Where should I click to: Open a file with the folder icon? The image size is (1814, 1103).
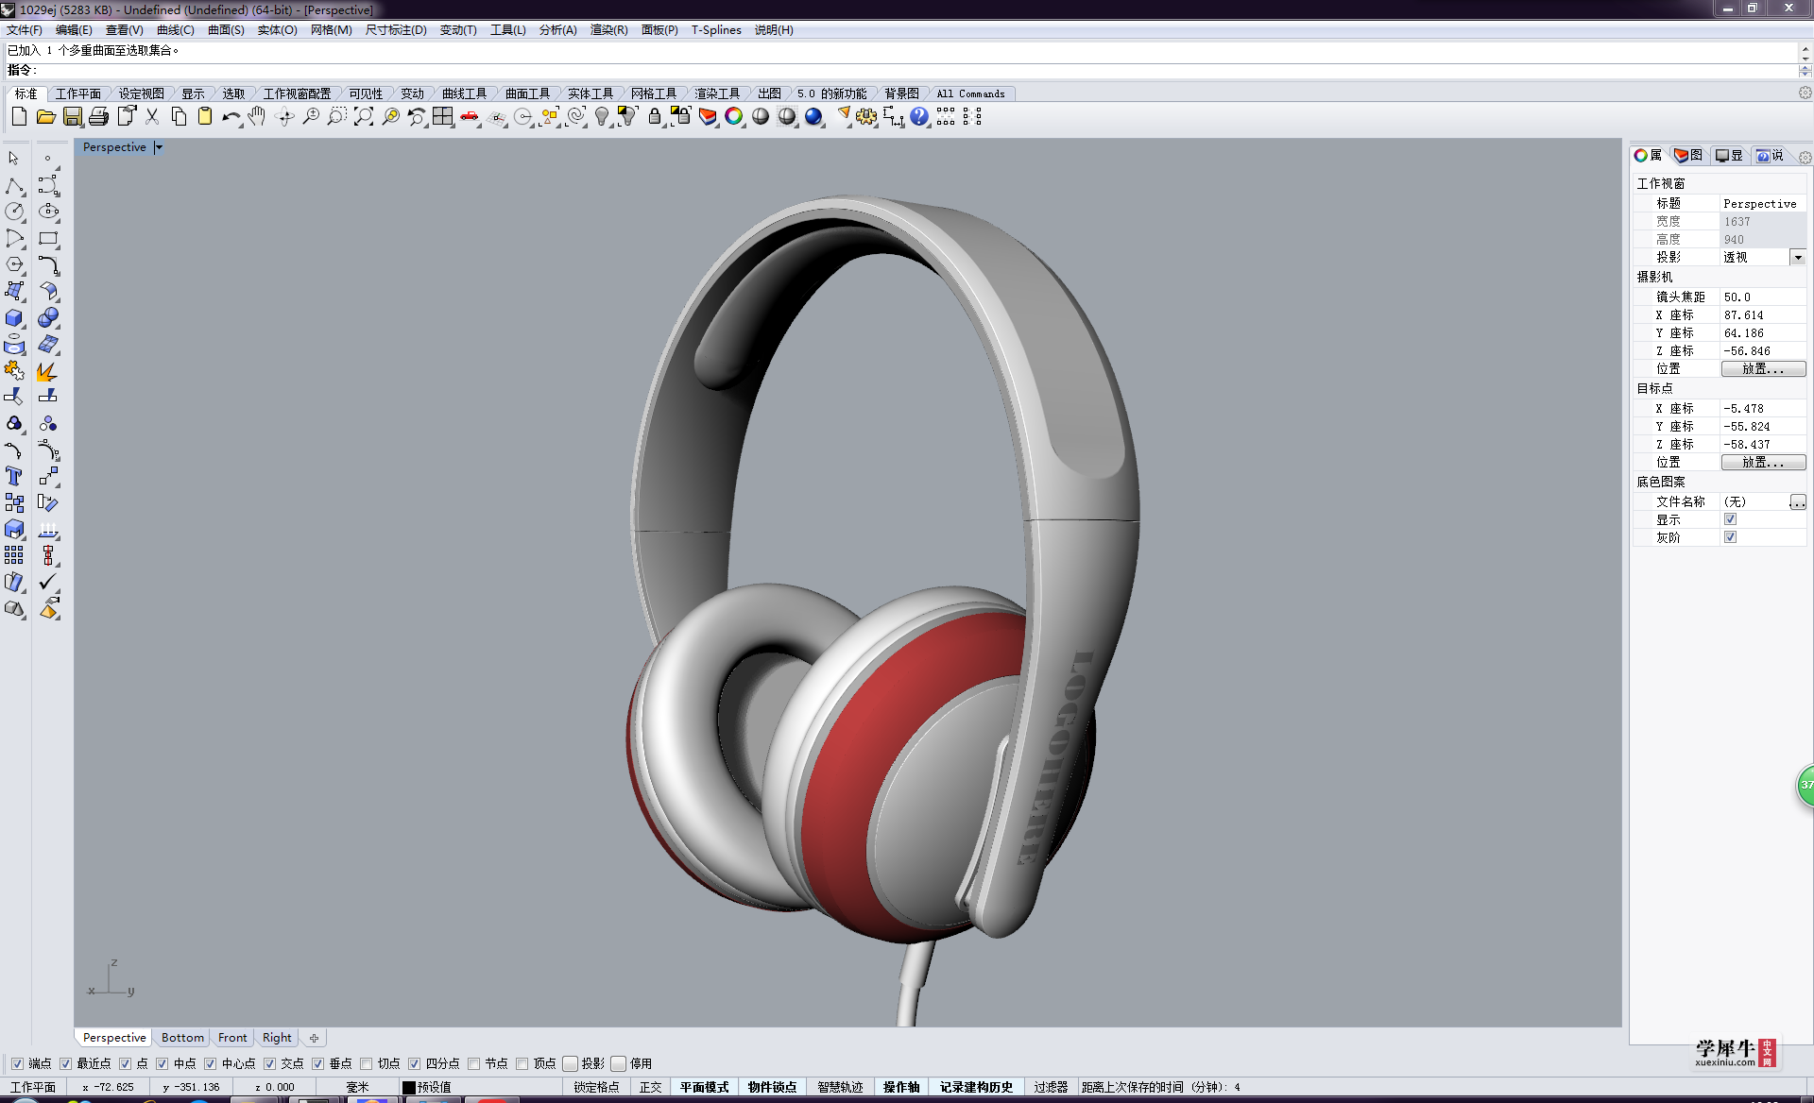click(45, 116)
